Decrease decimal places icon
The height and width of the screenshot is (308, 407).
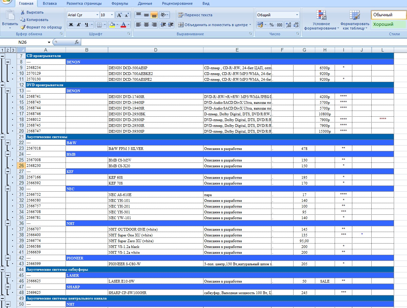[296, 25]
